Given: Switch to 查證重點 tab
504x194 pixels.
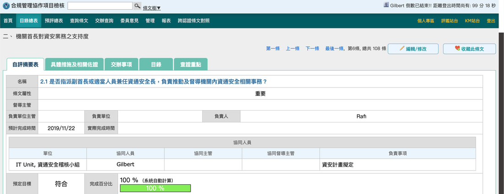Looking at the screenshot, I should [x=191, y=64].
